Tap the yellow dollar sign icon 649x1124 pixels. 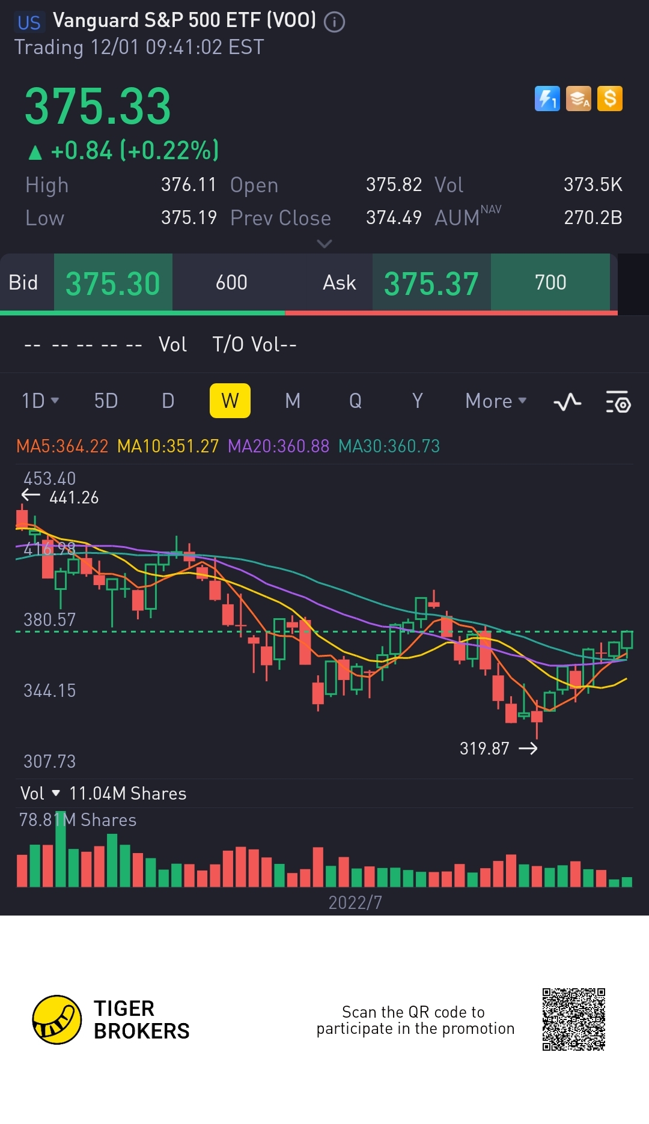610,99
